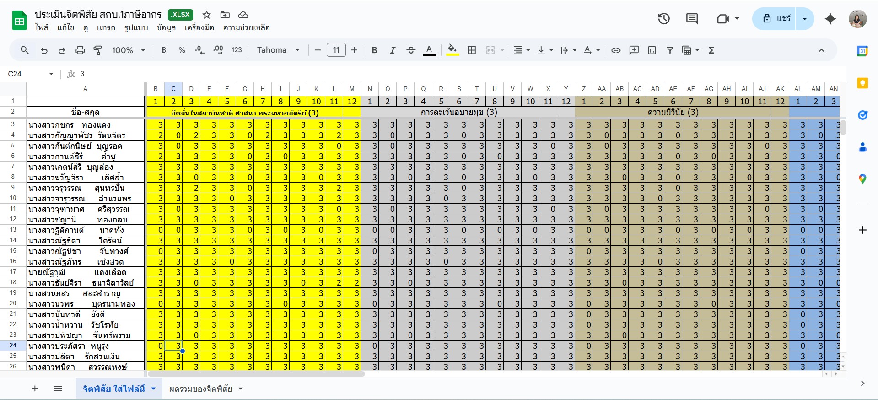The width and height of the screenshot is (878, 400).
Task: Click the Print icon
Action: (80, 50)
